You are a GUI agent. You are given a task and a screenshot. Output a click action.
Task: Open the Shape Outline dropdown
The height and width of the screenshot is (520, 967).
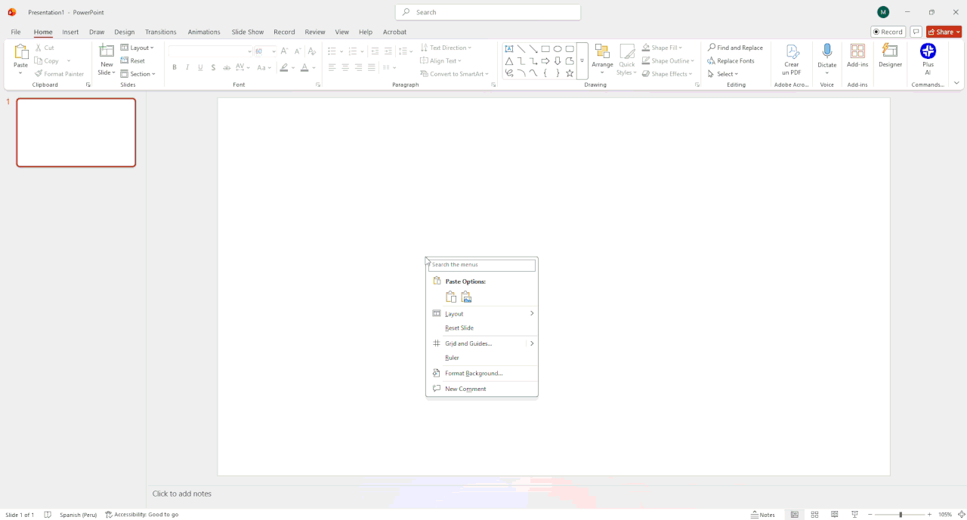[x=668, y=60]
